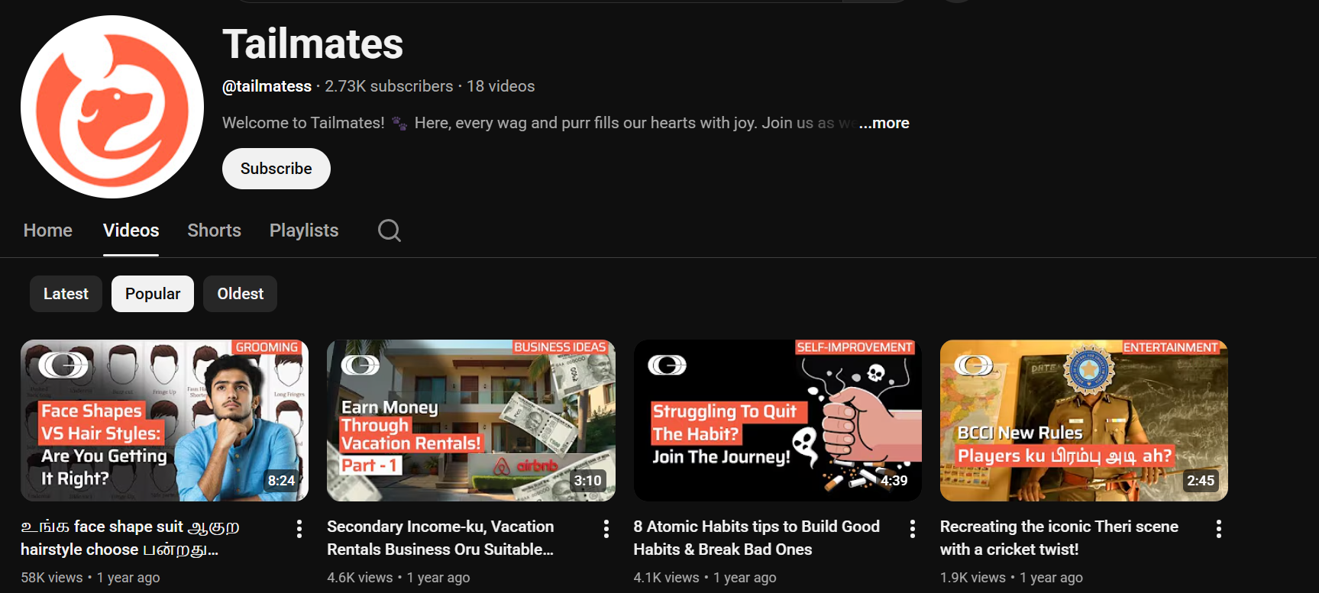Open options menu for Vacation Rentals video
This screenshot has height=593, width=1319.
[x=606, y=529]
